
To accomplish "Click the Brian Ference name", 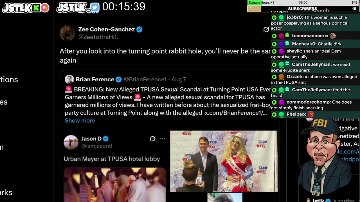I will click(95, 79).
